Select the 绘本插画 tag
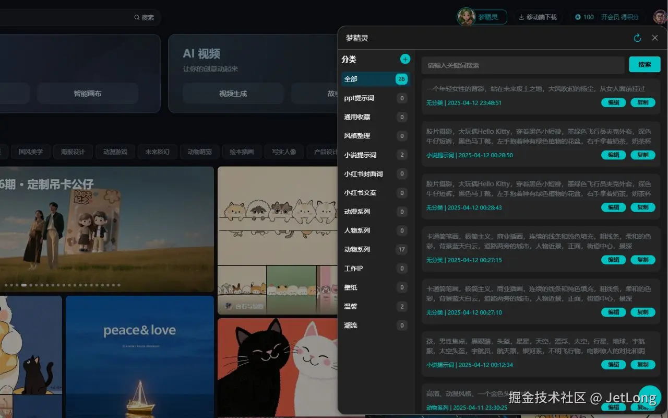Screen dimensions: 668x418 (x=242, y=152)
